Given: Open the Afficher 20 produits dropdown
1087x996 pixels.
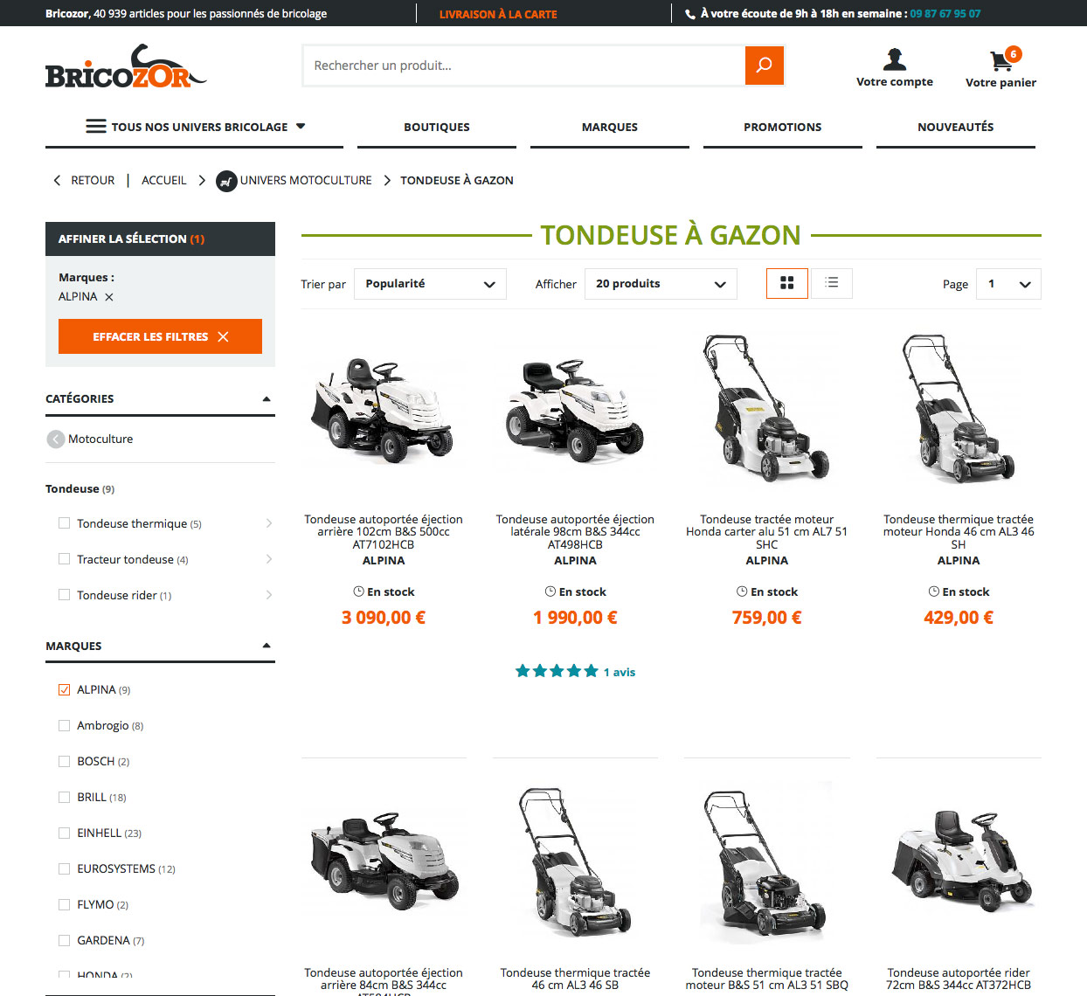Looking at the screenshot, I should 661,284.
